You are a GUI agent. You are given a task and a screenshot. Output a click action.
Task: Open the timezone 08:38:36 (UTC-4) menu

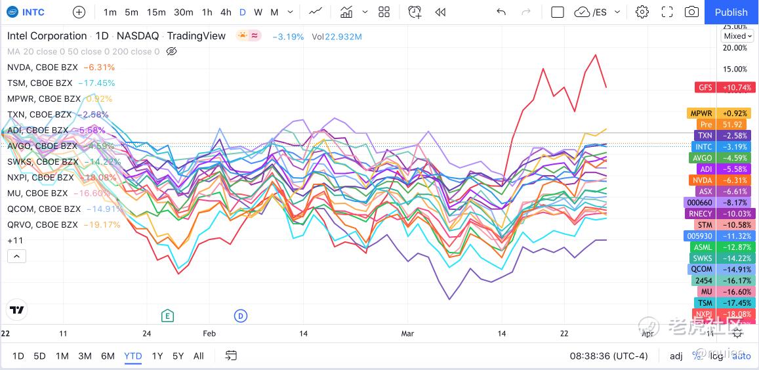[x=609, y=356]
